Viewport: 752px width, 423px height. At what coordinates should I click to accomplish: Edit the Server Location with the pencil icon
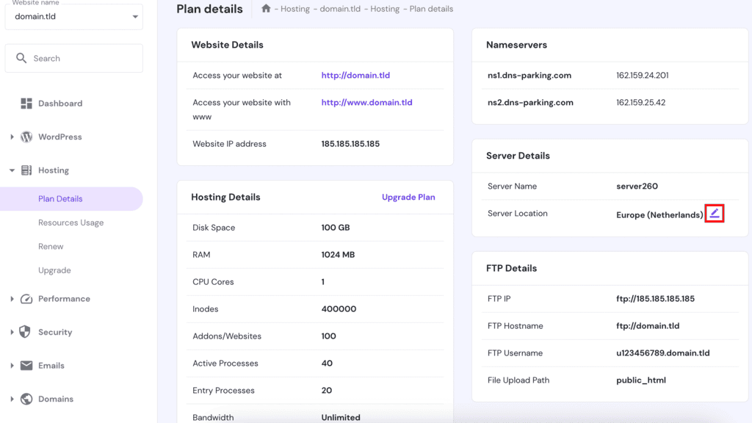pos(713,214)
